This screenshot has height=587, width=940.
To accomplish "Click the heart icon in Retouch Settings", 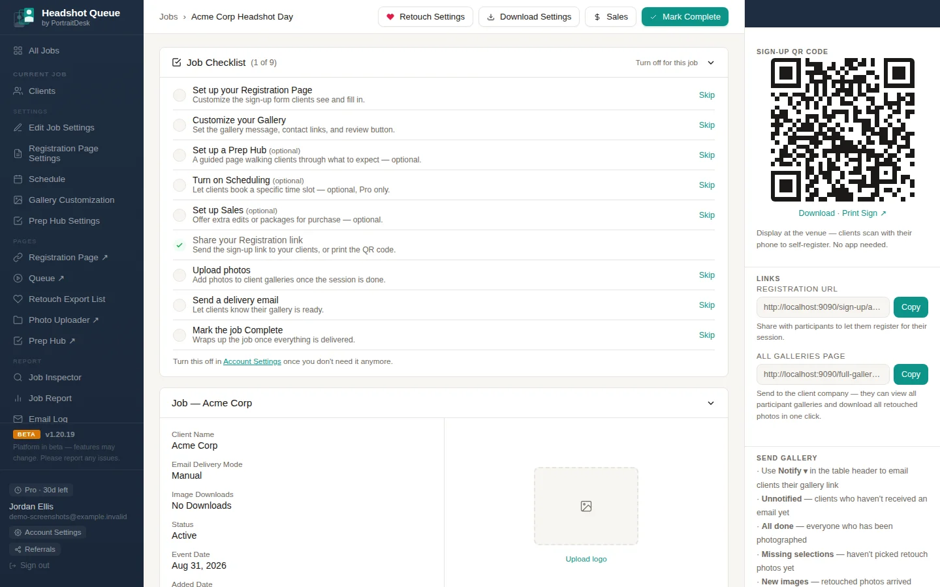I will (x=390, y=17).
